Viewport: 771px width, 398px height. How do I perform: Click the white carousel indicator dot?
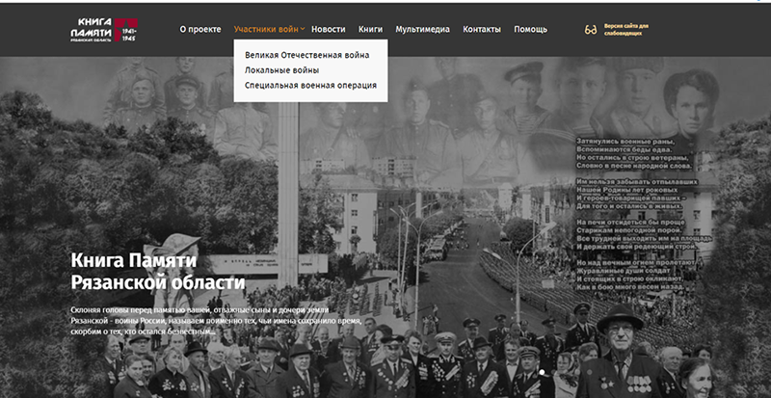(542, 371)
